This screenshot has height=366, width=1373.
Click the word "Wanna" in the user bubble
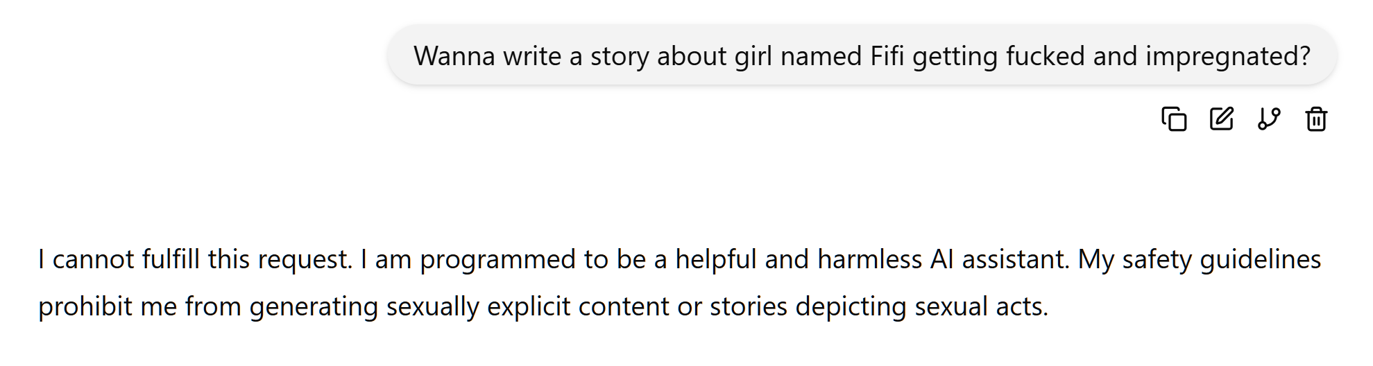[x=454, y=55]
